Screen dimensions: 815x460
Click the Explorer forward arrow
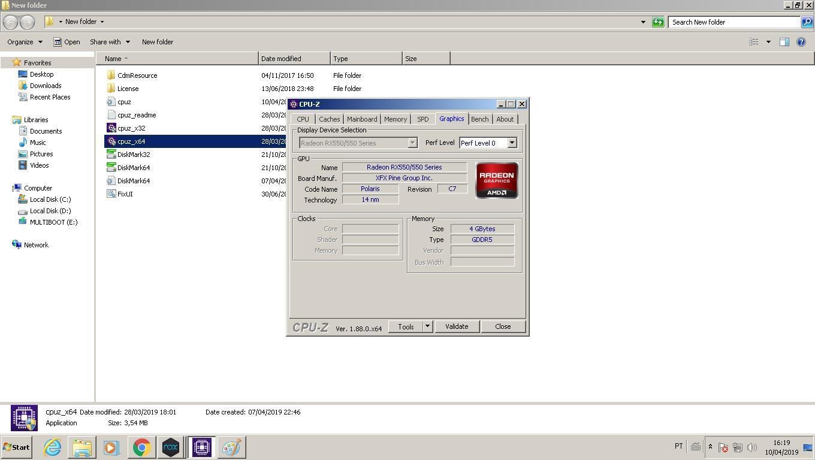click(x=27, y=22)
